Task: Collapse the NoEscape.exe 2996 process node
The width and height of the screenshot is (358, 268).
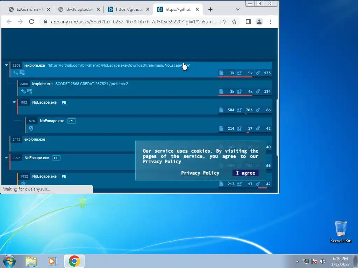Action: pyautogui.click(x=6, y=158)
